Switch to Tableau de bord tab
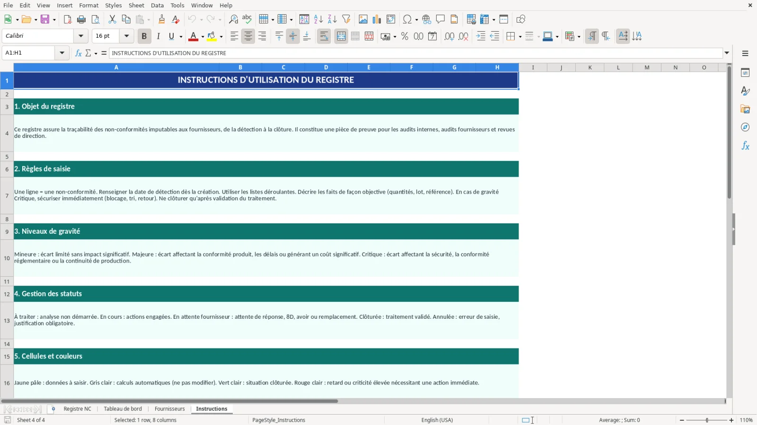Viewport: 757px width, 425px height. [x=123, y=409]
